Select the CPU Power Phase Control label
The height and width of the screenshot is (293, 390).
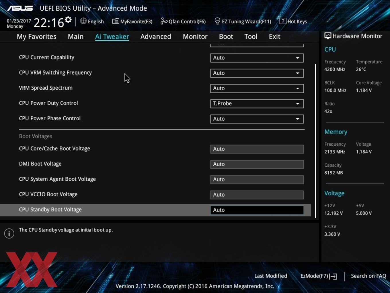[x=50, y=118]
